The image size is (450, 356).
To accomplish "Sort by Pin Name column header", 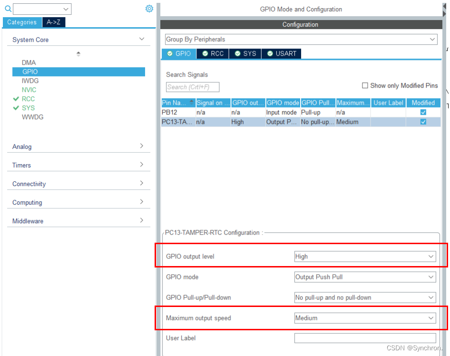I will [178, 103].
